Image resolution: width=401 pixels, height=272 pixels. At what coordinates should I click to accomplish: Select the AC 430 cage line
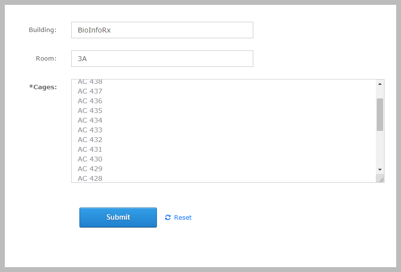click(x=90, y=159)
